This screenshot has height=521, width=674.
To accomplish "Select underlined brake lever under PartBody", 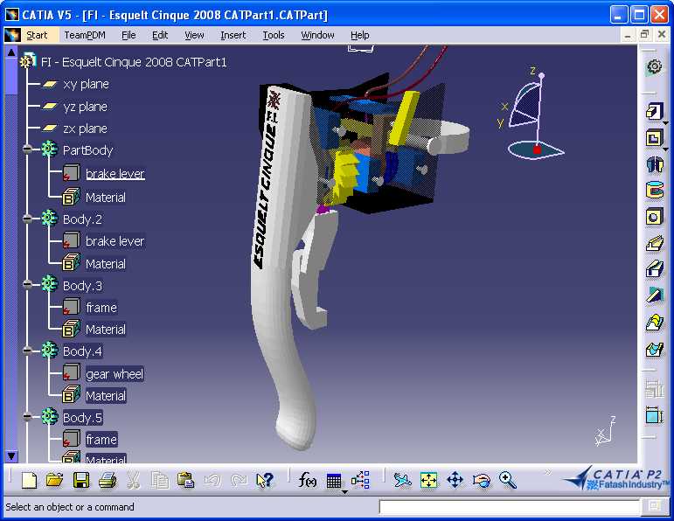I will [x=115, y=174].
